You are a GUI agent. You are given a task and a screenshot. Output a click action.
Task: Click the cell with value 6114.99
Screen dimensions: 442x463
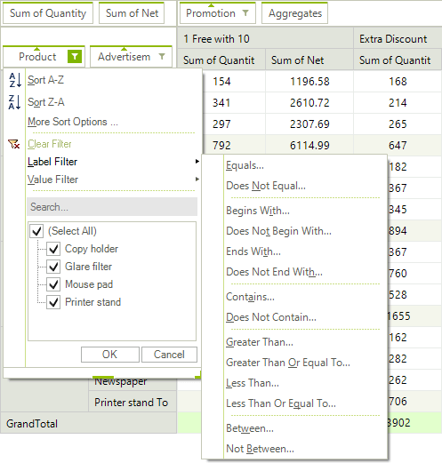point(309,146)
